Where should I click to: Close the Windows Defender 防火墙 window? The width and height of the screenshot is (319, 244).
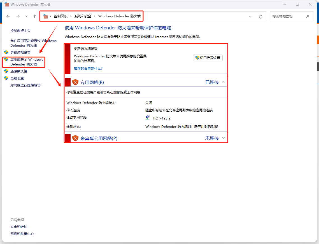pos(310,4)
